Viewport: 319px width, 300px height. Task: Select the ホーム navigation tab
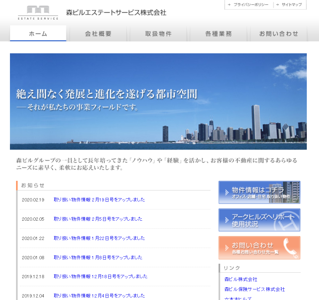(x=38, y=33)
